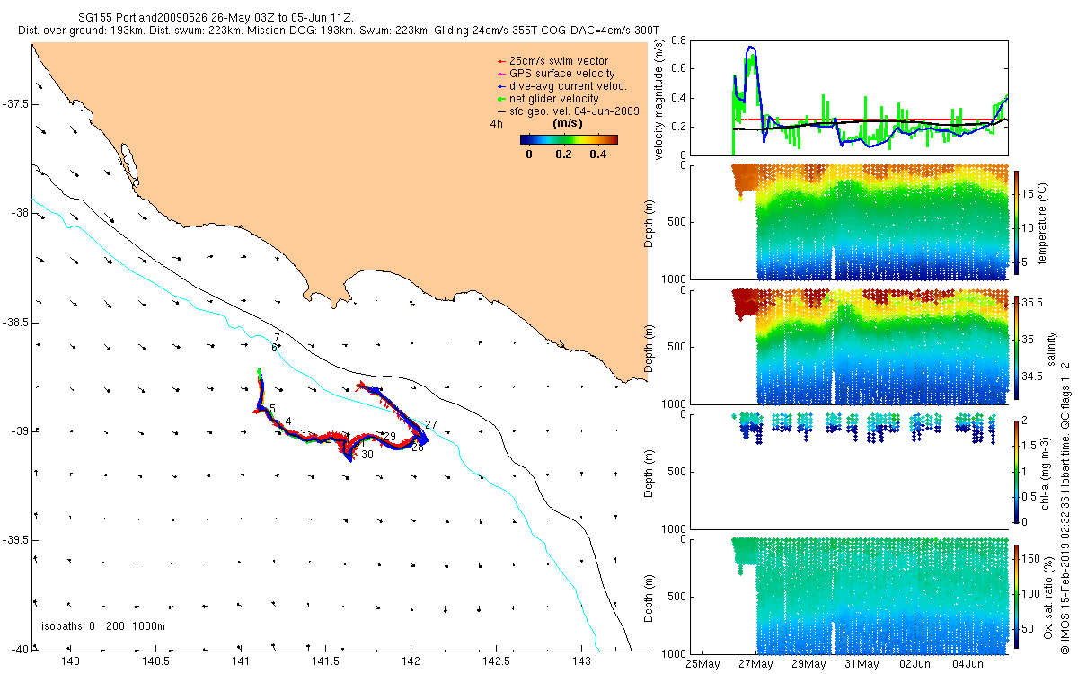
Task: Click the 140.5 longitude tick label
Action: click(155, 663)
